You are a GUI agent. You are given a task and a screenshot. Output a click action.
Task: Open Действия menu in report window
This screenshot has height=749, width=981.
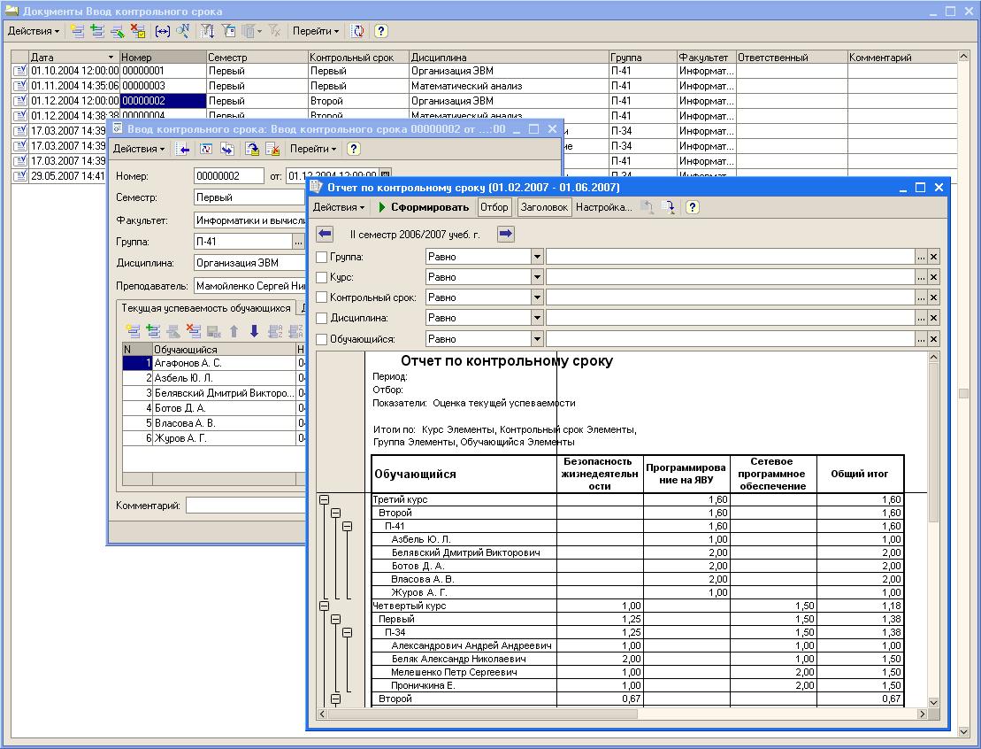(x=339, y=207)
